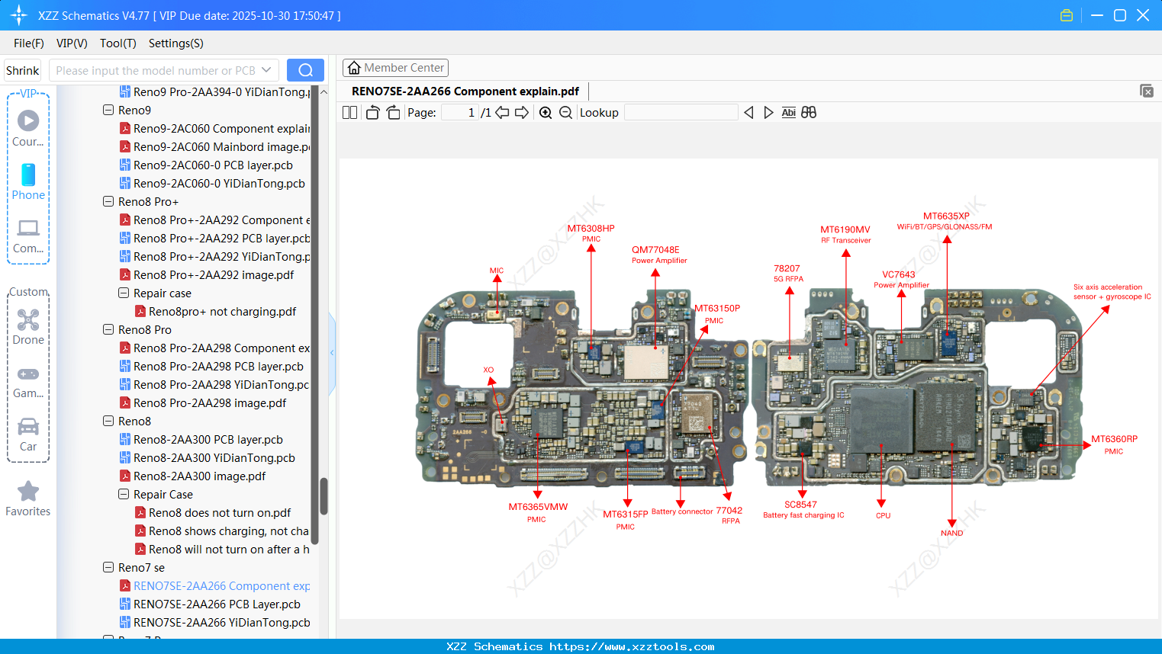The image size is (1162, 654).
Task: Zoom out of the PDF view
Action: 565,112
